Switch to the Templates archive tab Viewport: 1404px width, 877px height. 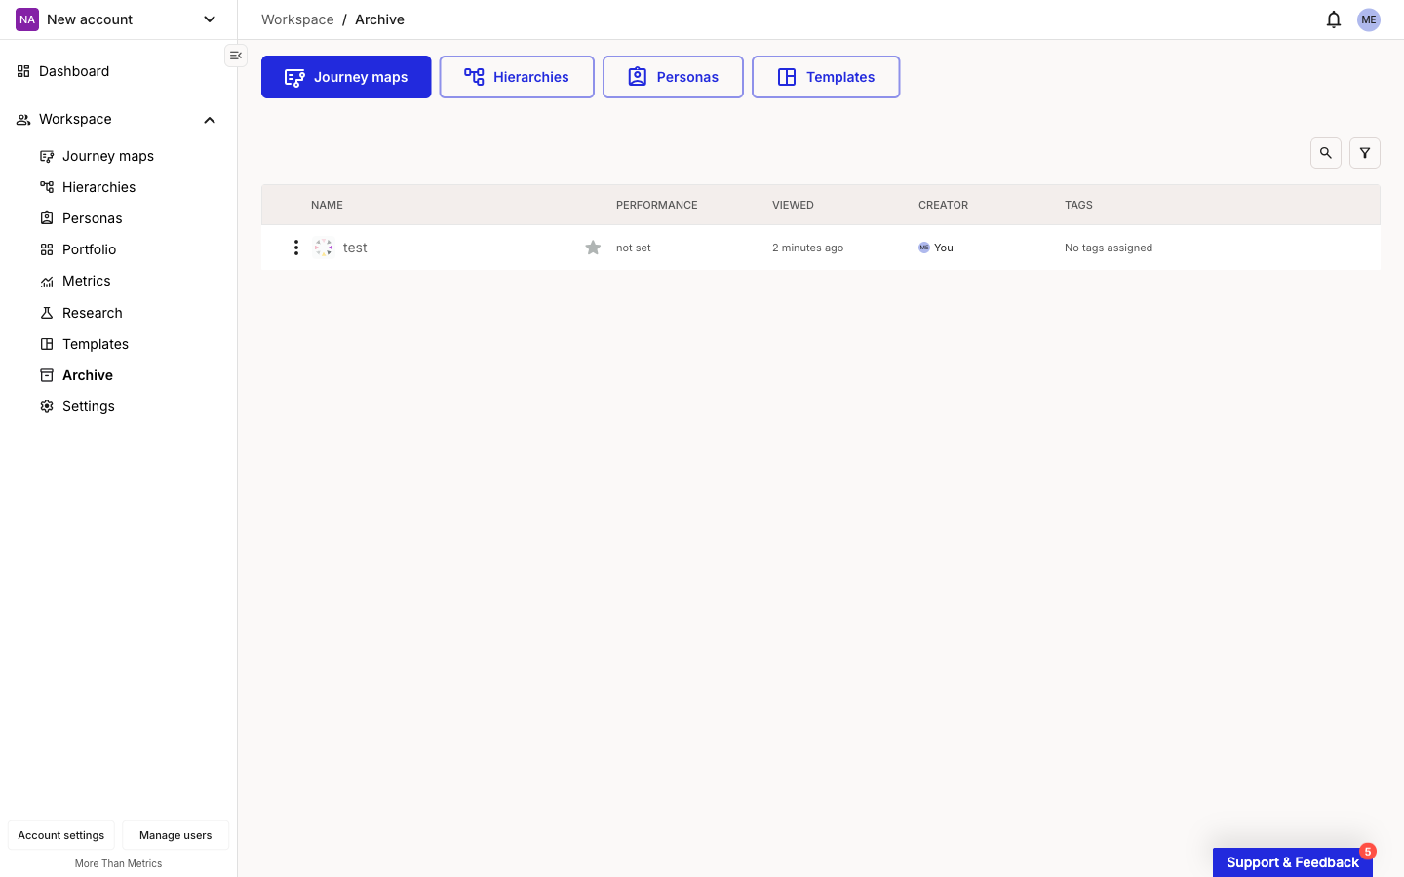coord(826,77)
